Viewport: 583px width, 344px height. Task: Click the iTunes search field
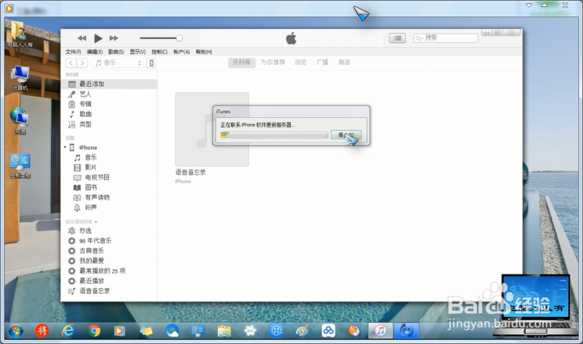tap(445, 38)
